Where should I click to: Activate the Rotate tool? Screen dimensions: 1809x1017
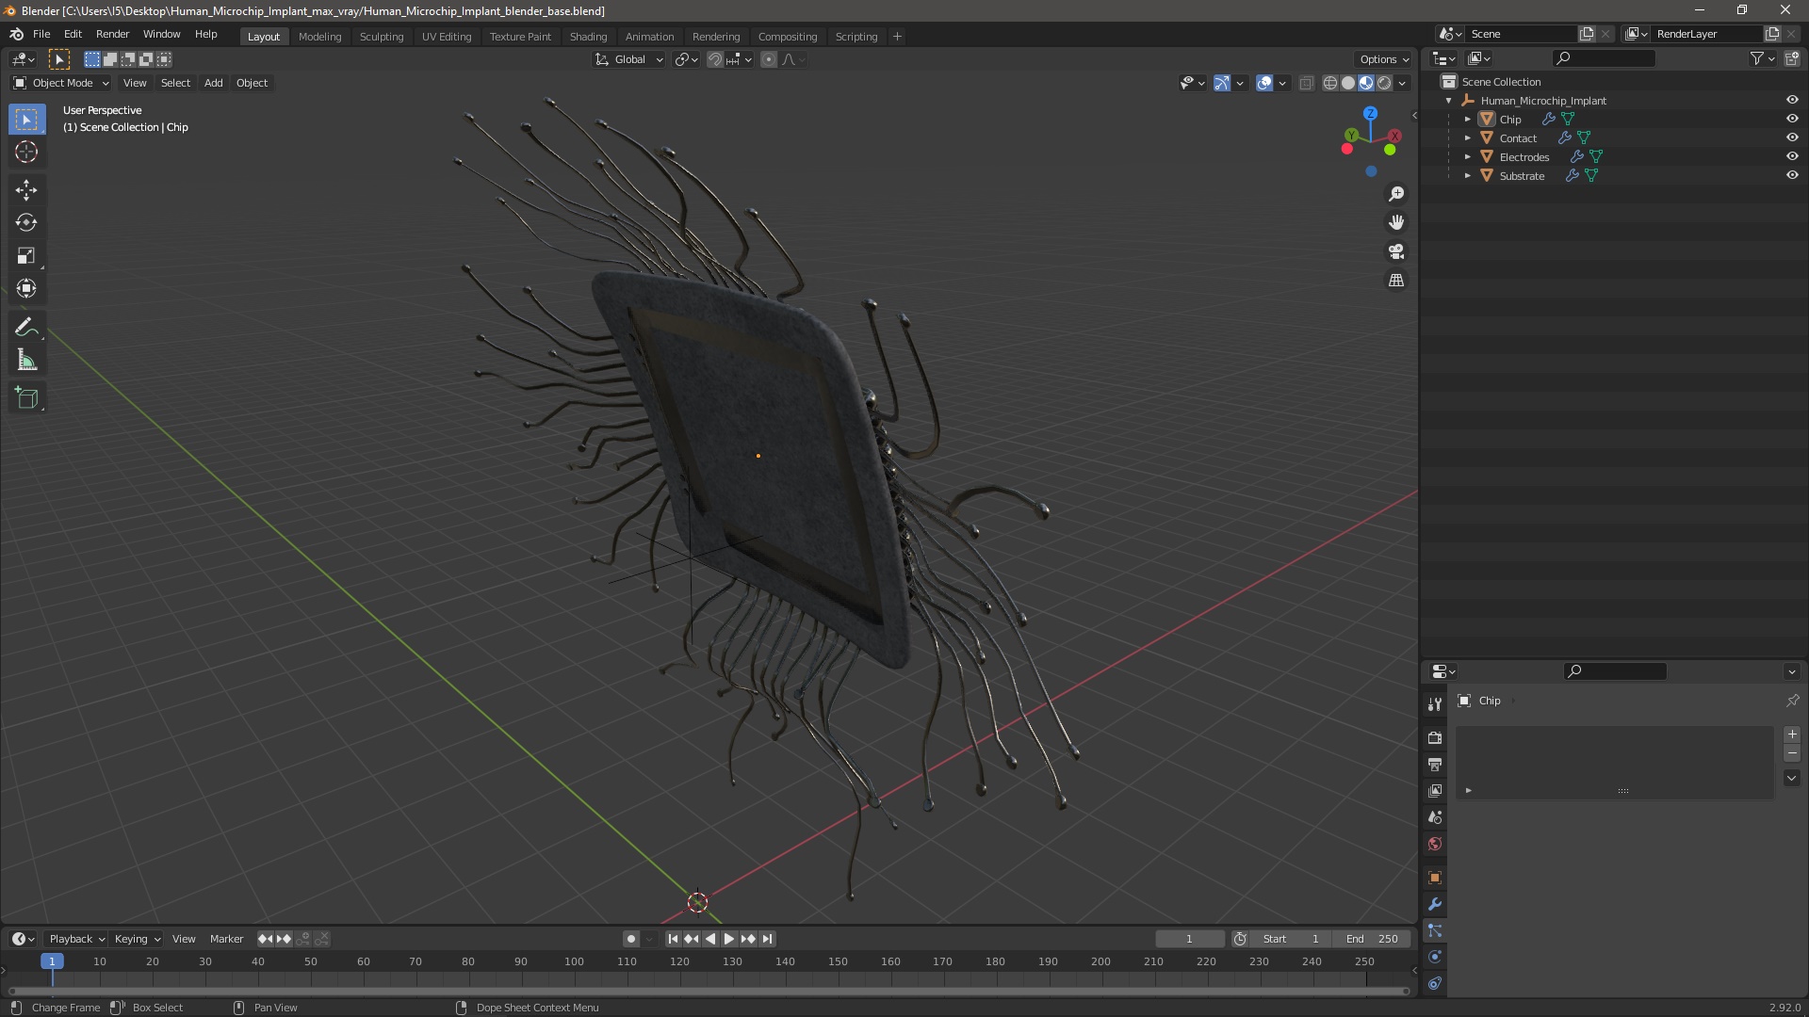26,223
